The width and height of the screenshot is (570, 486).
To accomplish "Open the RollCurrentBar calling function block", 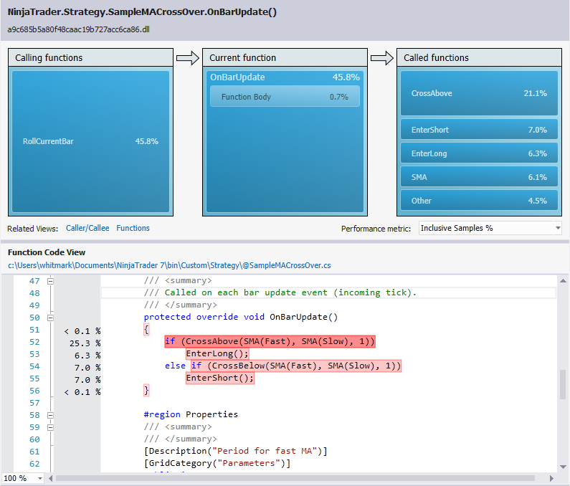I will pyautogui.click(x=90, y=141).
